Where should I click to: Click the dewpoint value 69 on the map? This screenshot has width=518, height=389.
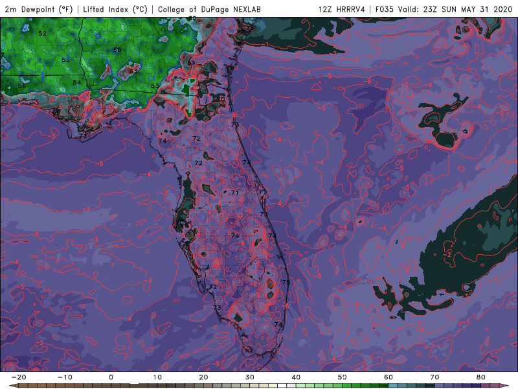point(191,63)
